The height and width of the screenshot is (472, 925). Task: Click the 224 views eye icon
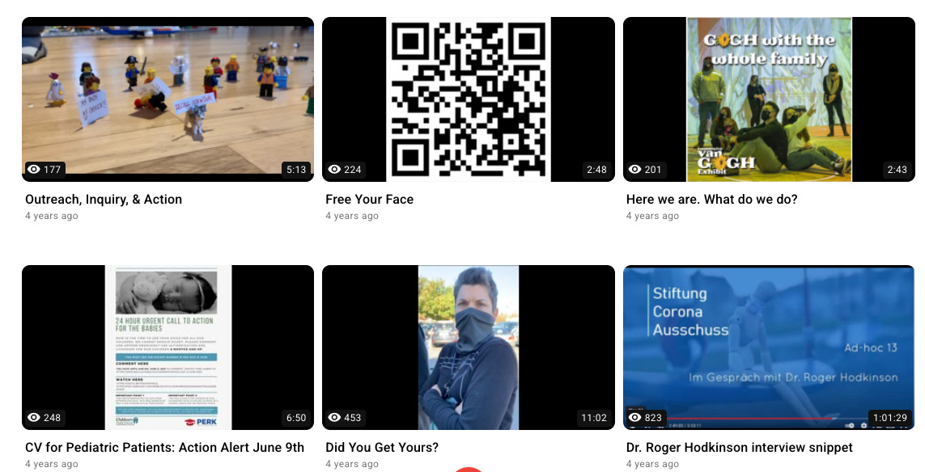334,169
